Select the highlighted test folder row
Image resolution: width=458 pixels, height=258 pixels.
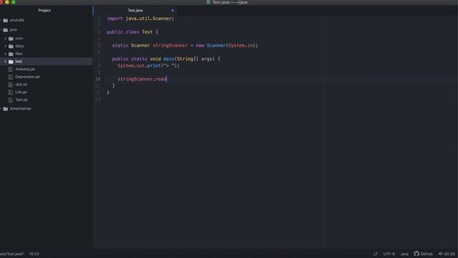click(46, 62)
